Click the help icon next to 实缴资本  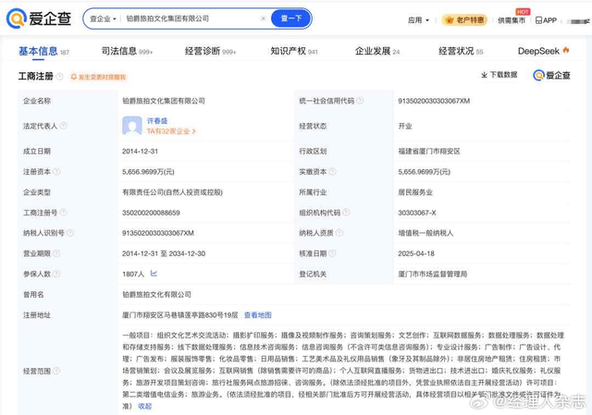click(332, 172)
